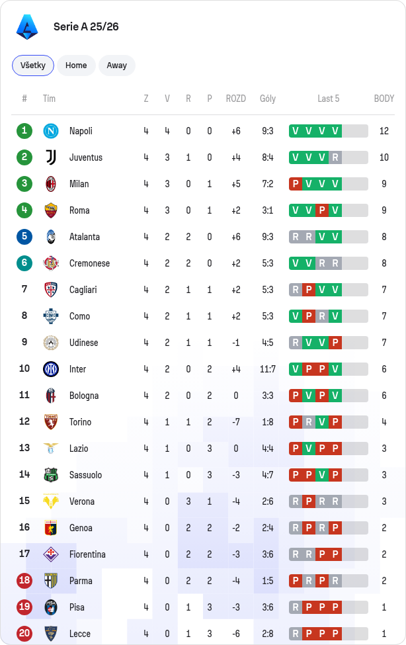406x645 pixels.
Task: Click the Parma team badge
Action: (x=51, y=581)
